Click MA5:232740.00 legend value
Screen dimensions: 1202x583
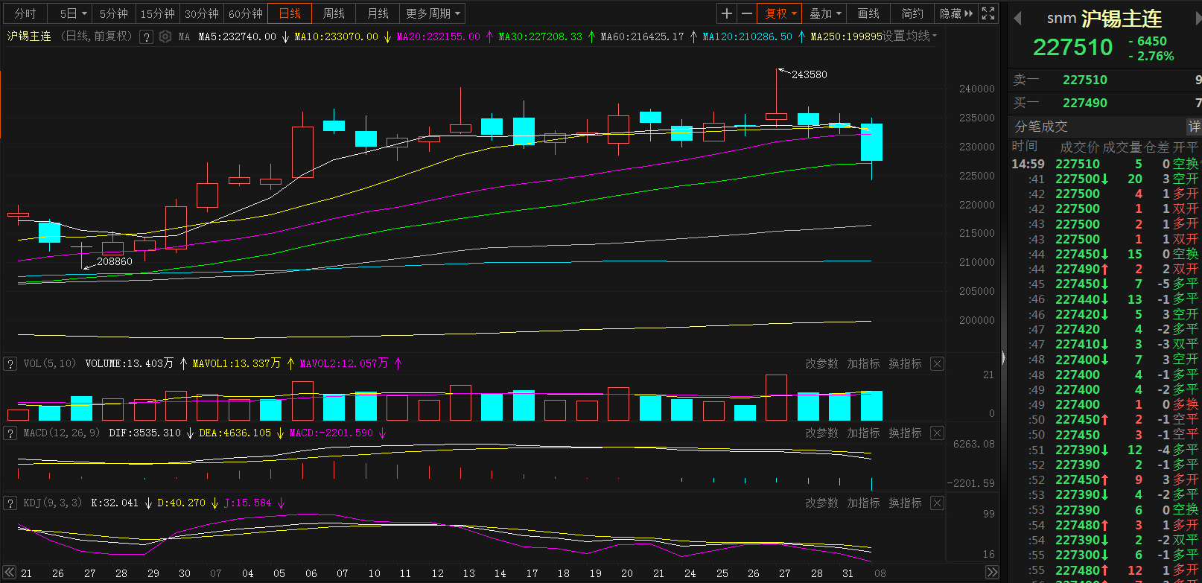pyautogui.click(x=237, y=36)
